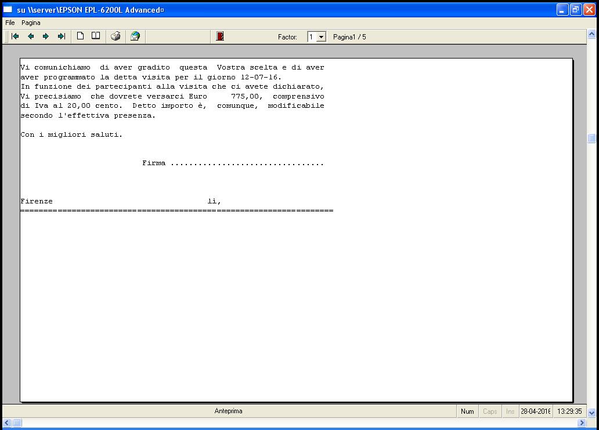Image resolution: width=599 pixels, height=430 pixels.
Task: Click the Caps status bar indicator
Action: click(490, 411)
